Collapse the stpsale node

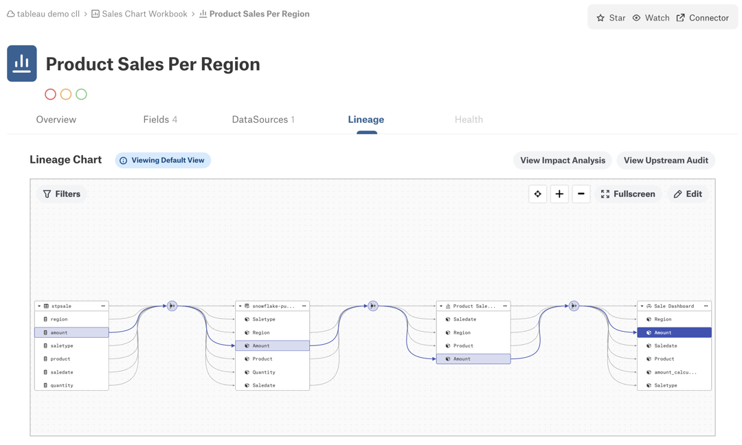coord(39,306)
